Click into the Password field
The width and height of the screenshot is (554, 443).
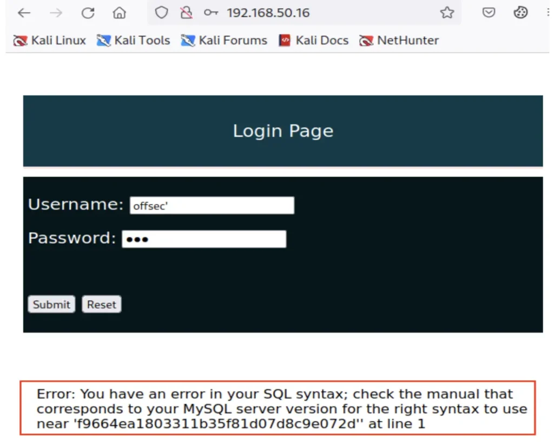[204, 239]
